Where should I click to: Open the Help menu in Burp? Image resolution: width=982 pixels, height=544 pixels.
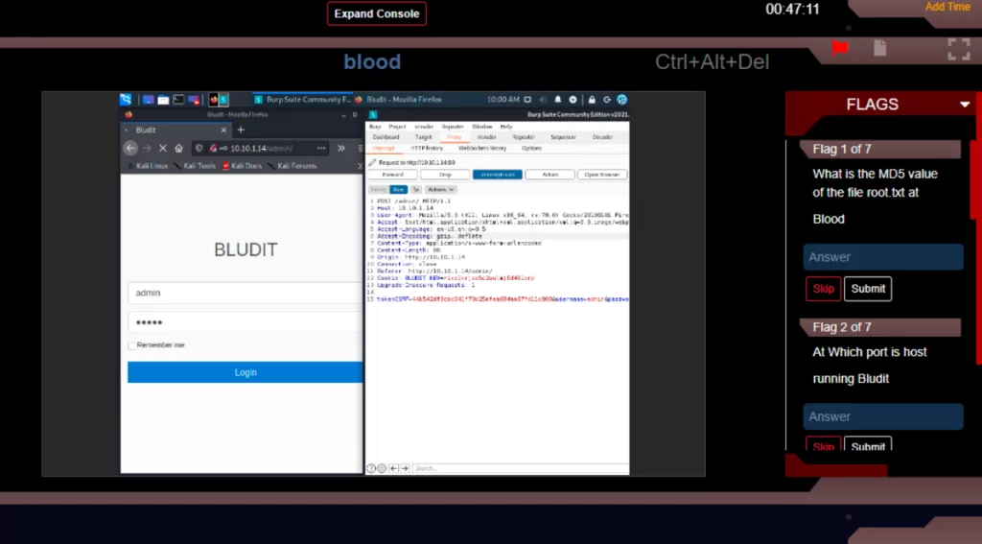pyautogui.click(x=506, y=127)
